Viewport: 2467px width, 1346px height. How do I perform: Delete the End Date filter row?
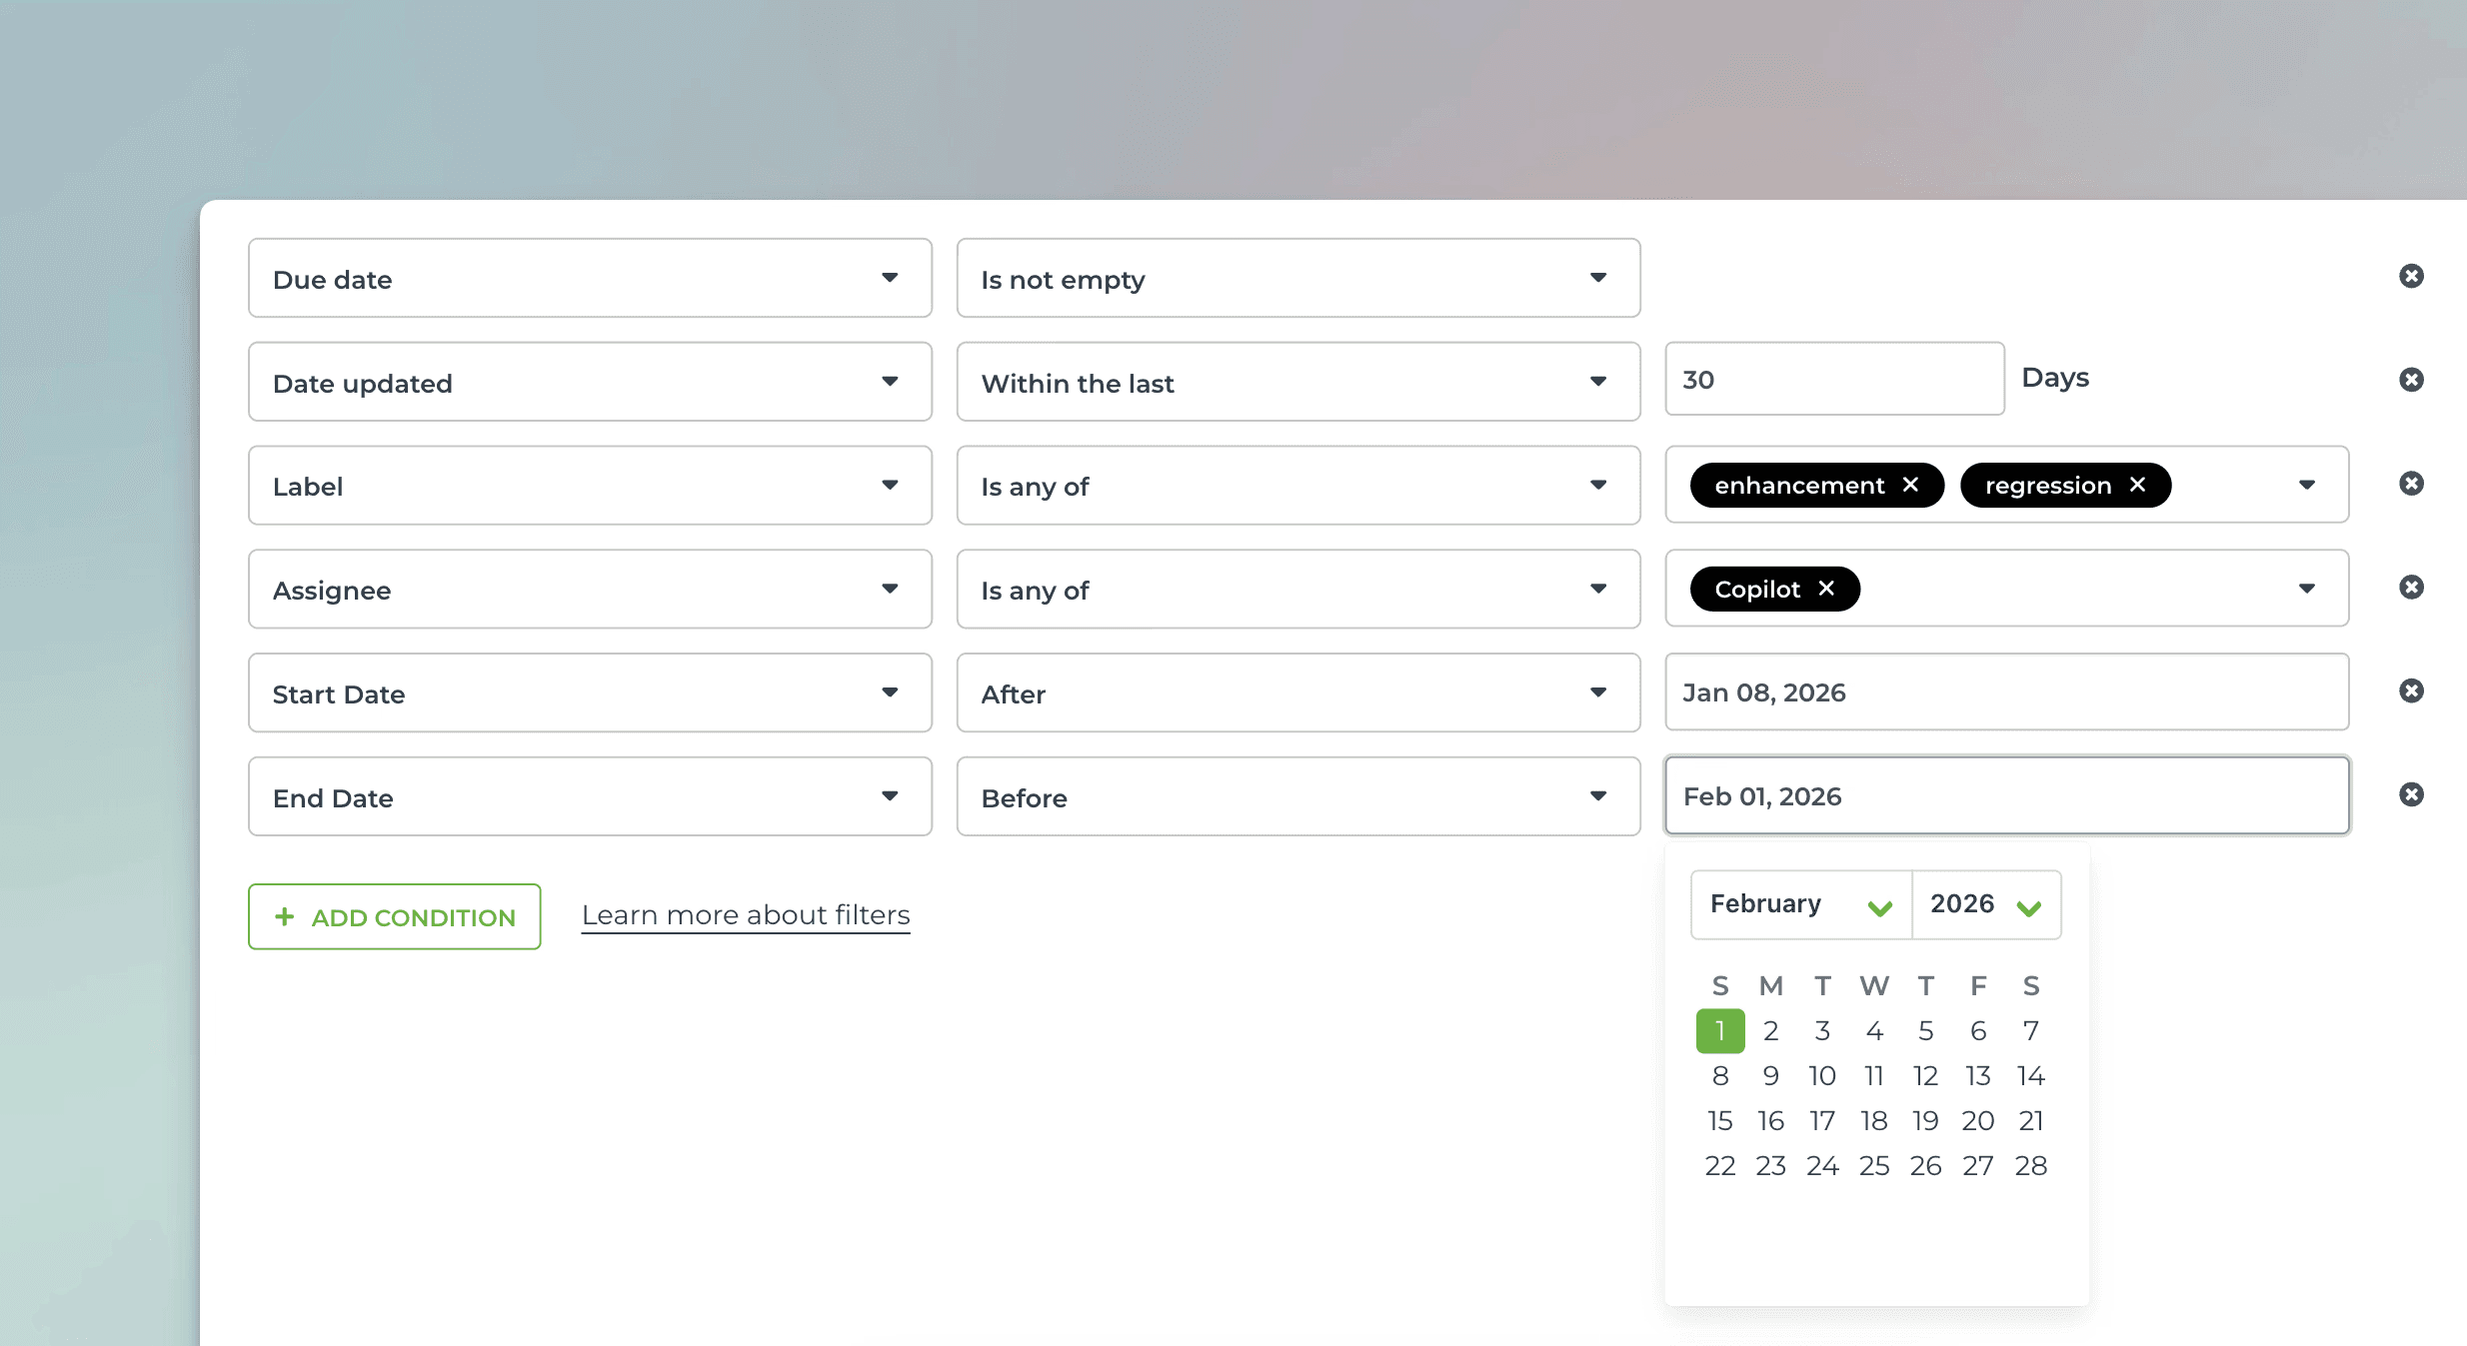(x=2412, y=793)
